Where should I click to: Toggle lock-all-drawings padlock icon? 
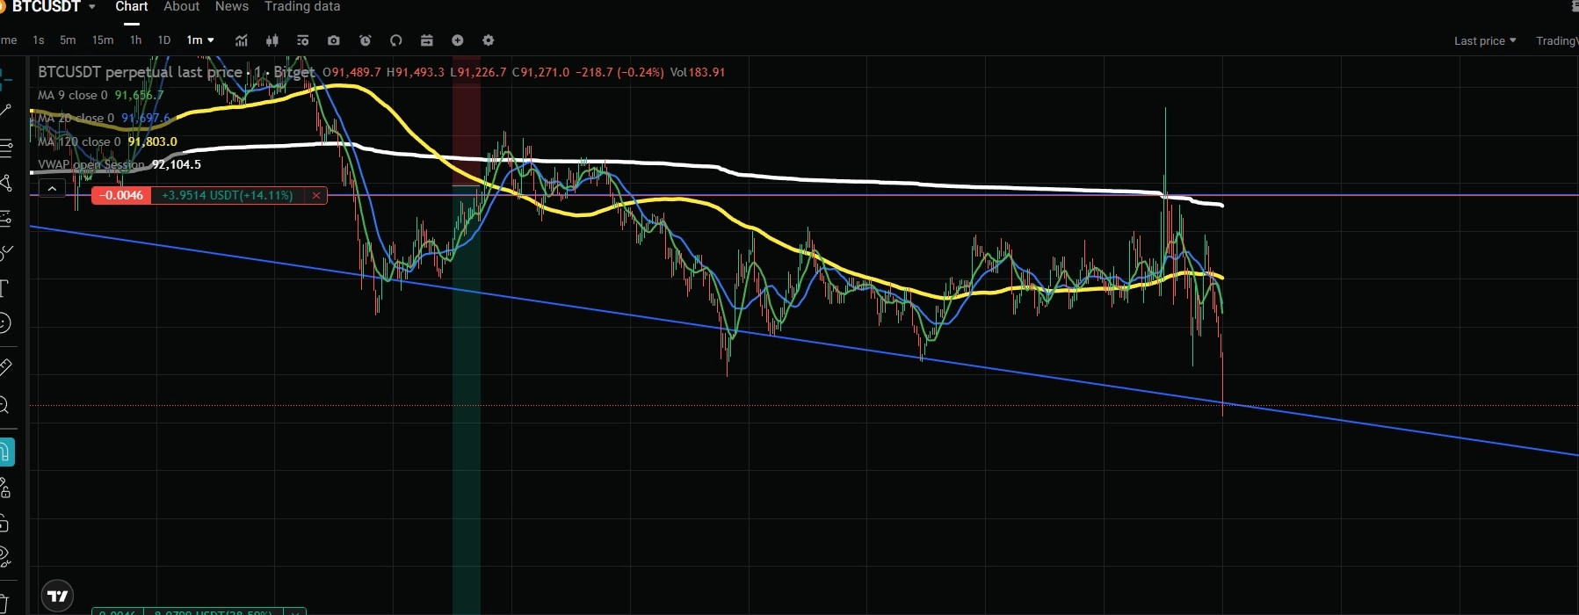point(4,524)
